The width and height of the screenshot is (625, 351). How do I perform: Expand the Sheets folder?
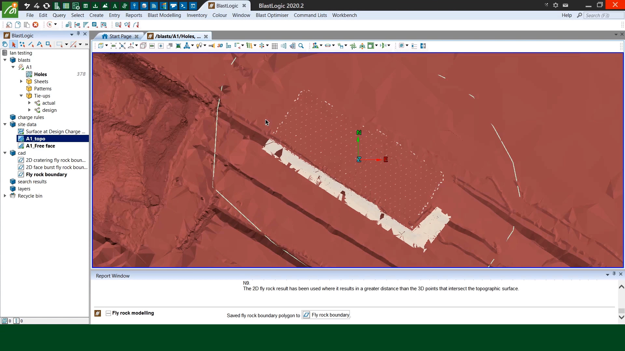[x=21, y=81]
